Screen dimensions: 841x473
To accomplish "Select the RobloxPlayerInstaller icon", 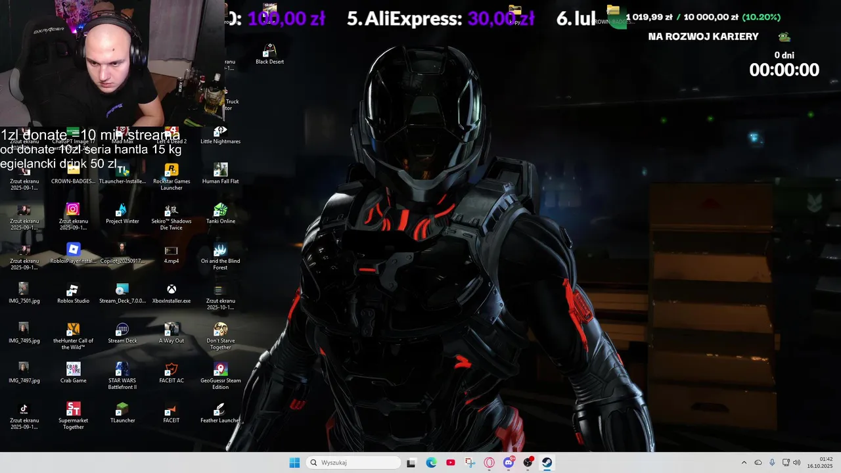I will tap(73, 254).
